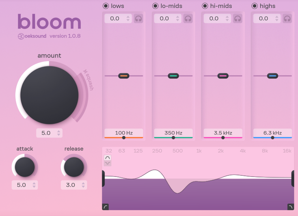This screenshot has height=216, width=298.
Task: Click the amount value stepper arrows
Action: [59, 133]
